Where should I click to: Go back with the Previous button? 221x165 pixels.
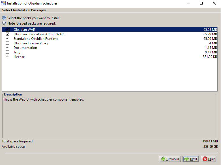click(x=170, y=159)
